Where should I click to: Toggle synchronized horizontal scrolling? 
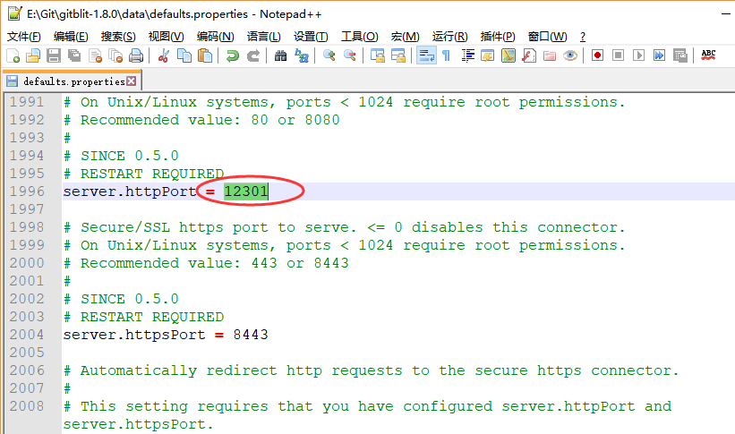[x=398, y=55]
